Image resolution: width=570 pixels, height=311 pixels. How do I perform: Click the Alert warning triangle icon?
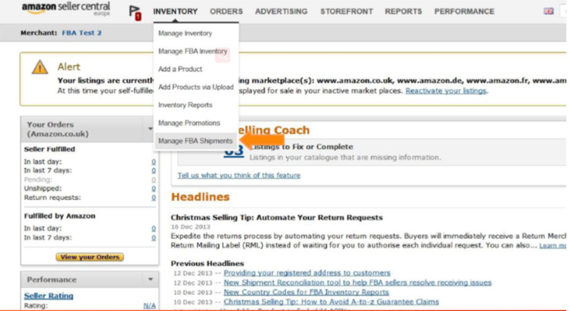point(40,67)
